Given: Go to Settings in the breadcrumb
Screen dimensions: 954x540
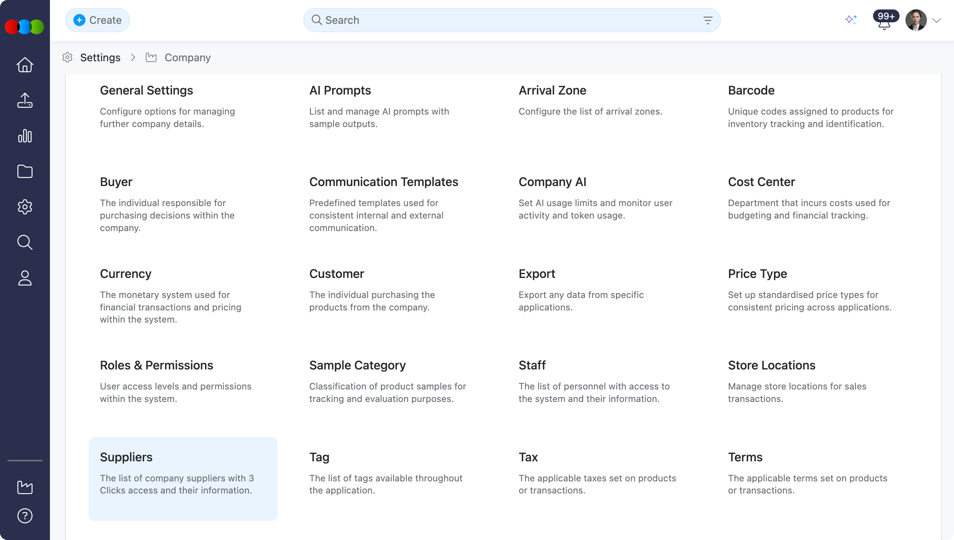Looking at the screenshot, I should pos(100,57).
